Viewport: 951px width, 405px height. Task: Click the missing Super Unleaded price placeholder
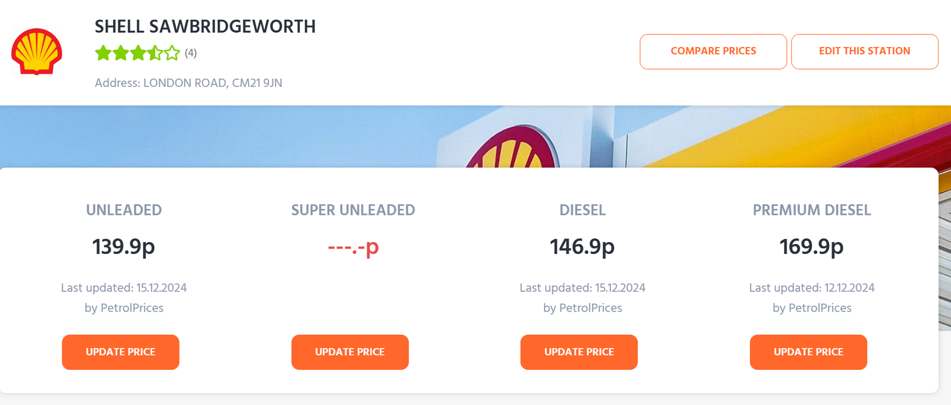[353, 247]
